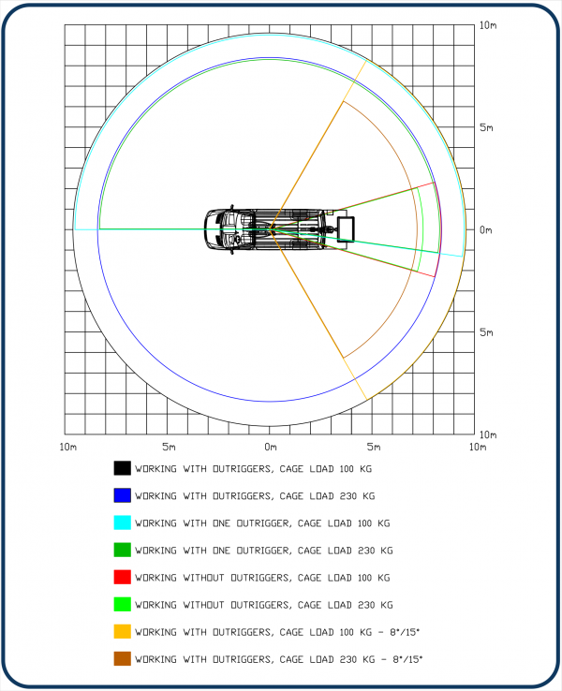This screenshot has width=562, height=691.
Task: Select text 'WORKING WITHOUT OUTRIGGERS, CAGE LOAD 100 KG'
Action: pos(262,578)
